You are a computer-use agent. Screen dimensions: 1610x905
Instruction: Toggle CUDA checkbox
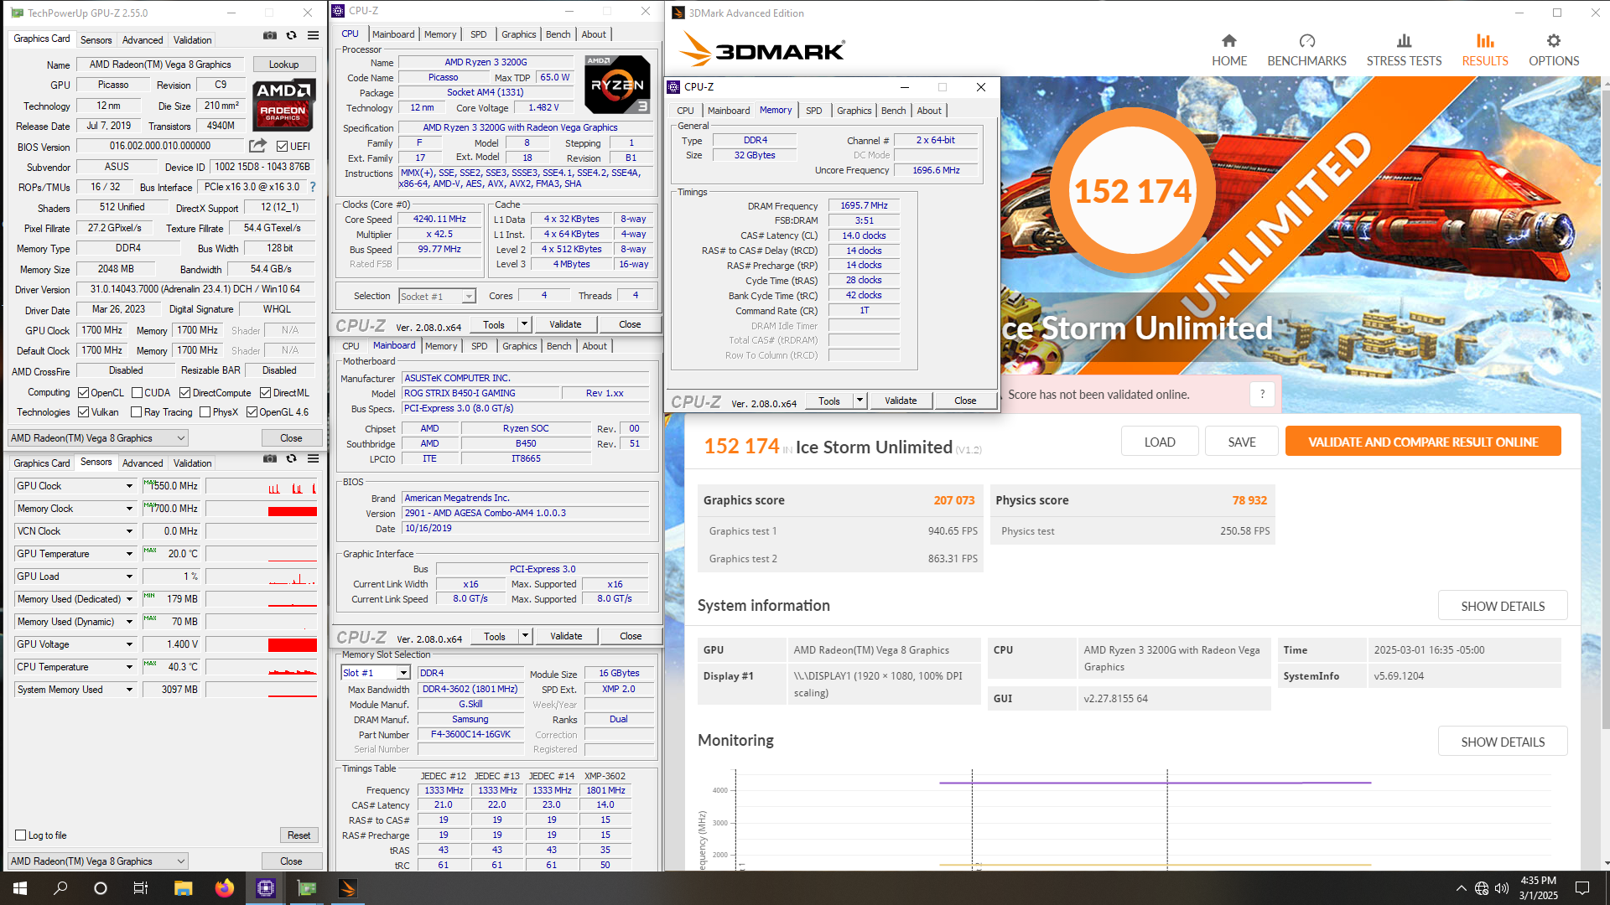coord(137,392)
